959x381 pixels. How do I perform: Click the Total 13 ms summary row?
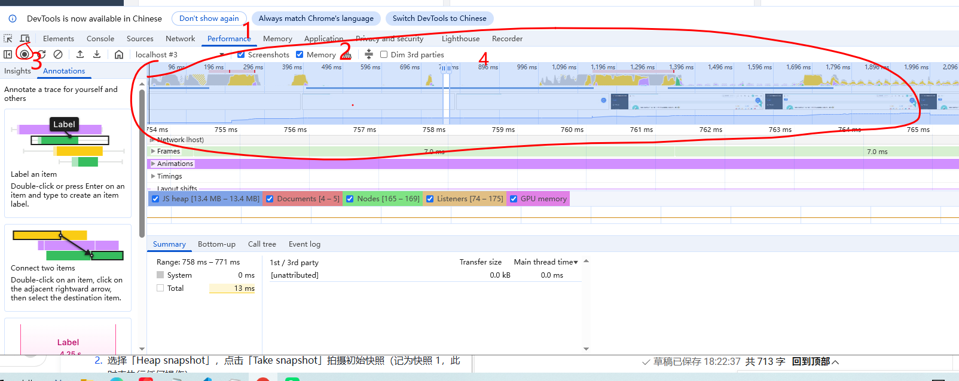(206, 288)
